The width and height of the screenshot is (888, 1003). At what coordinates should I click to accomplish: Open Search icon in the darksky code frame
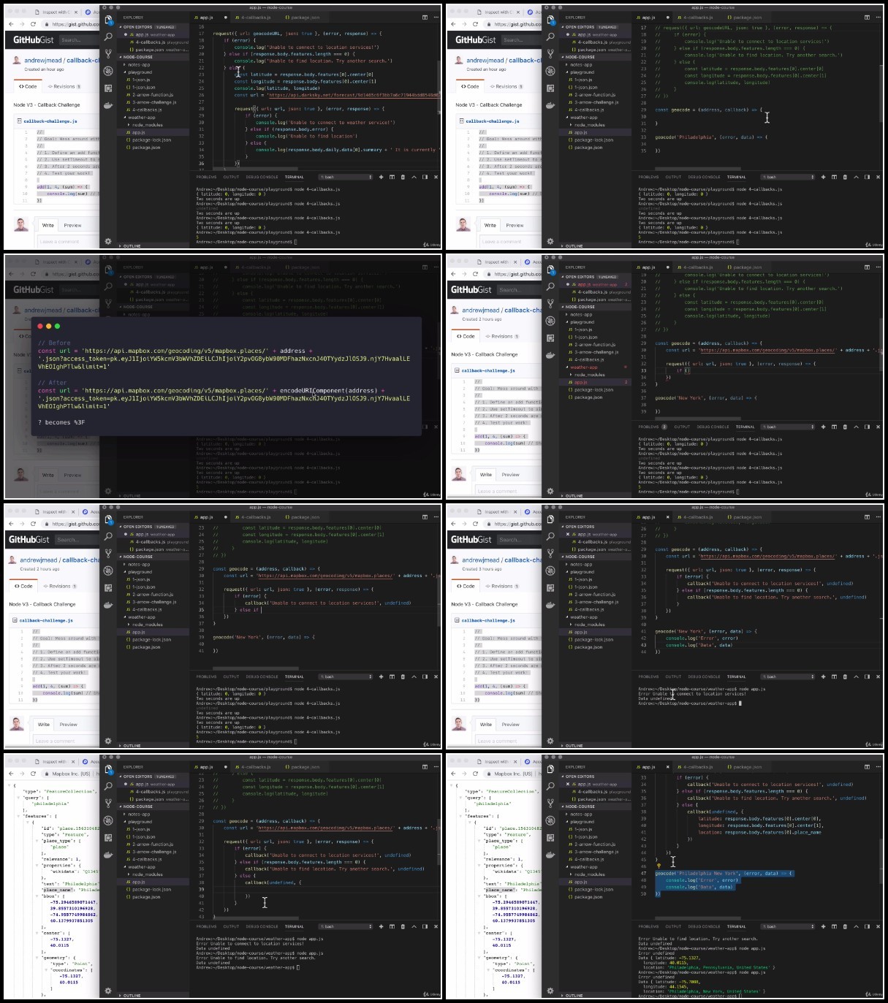click(108, 37)
